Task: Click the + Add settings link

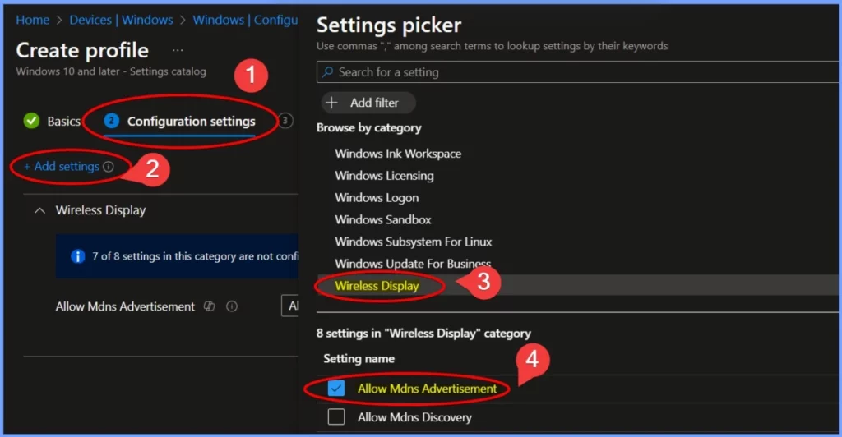Action: click(x=61, y=167)
